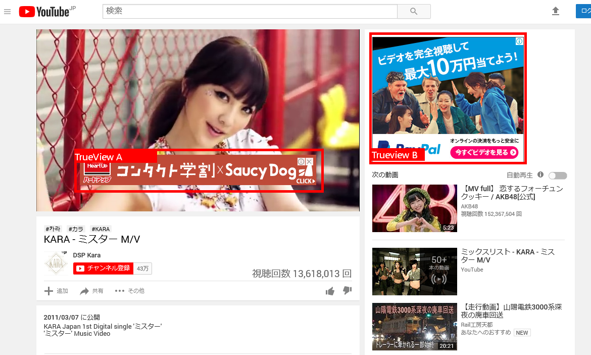Open the DSP Kara channel name

[87, 255]
